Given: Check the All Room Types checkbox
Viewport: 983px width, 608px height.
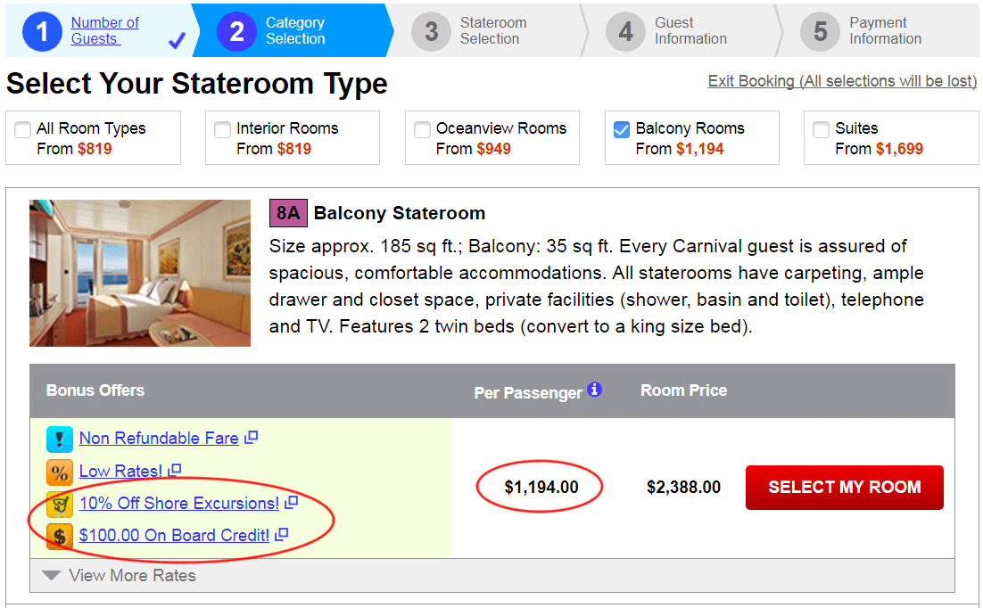Looking at the screenshot, I should 23,129.
